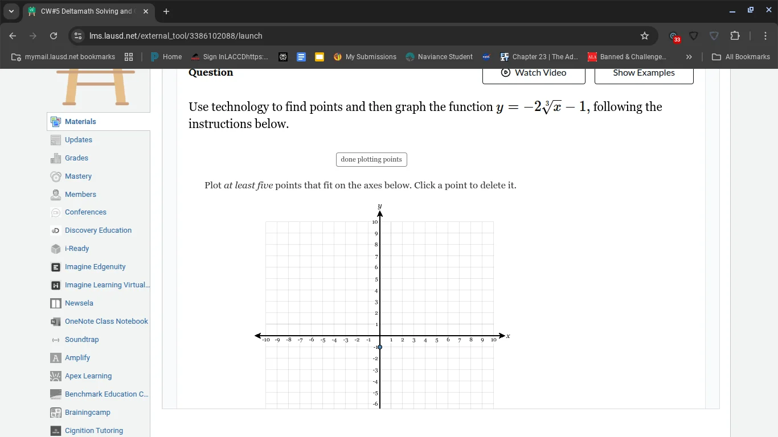Image resolution: width=778 pixels, height=437 pixels.
Task: Delete the plotted point at the origin
Action: coord(380,347)
